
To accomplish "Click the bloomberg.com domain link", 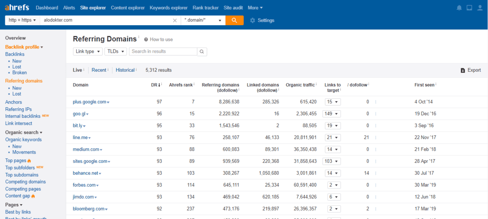I will click(x=89, y=209).
